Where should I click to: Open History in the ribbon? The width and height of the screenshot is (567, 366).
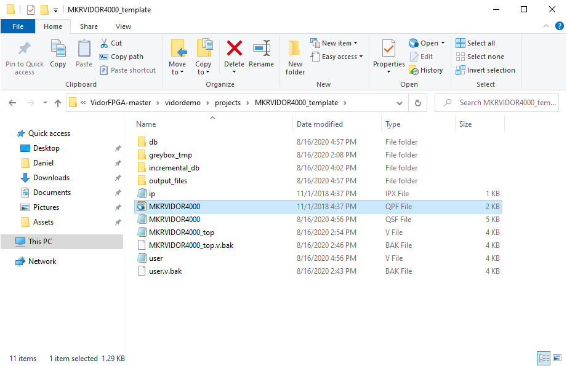coord(426,70)
